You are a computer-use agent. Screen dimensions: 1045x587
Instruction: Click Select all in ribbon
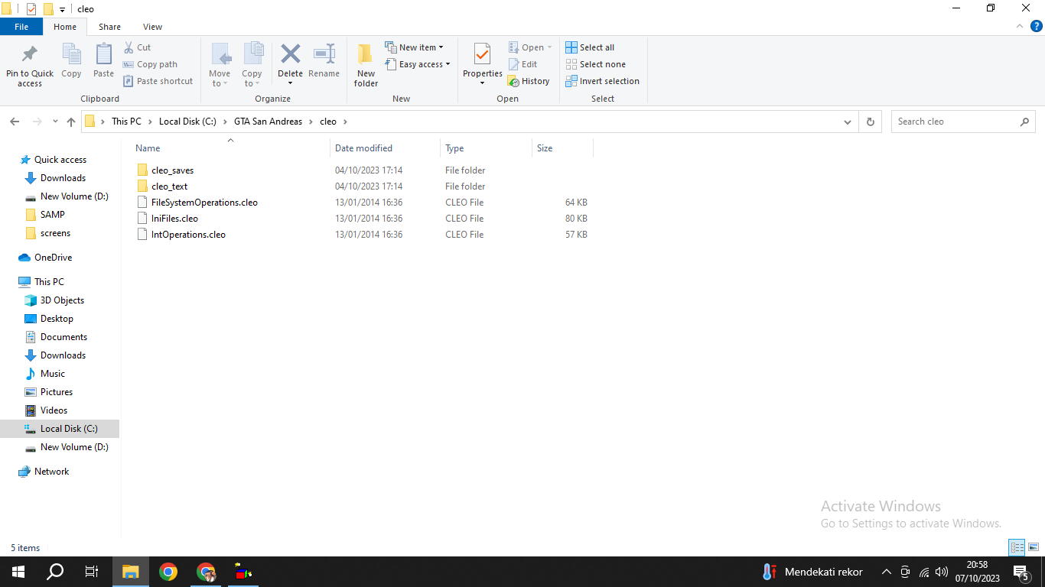(x=590, y=47)
